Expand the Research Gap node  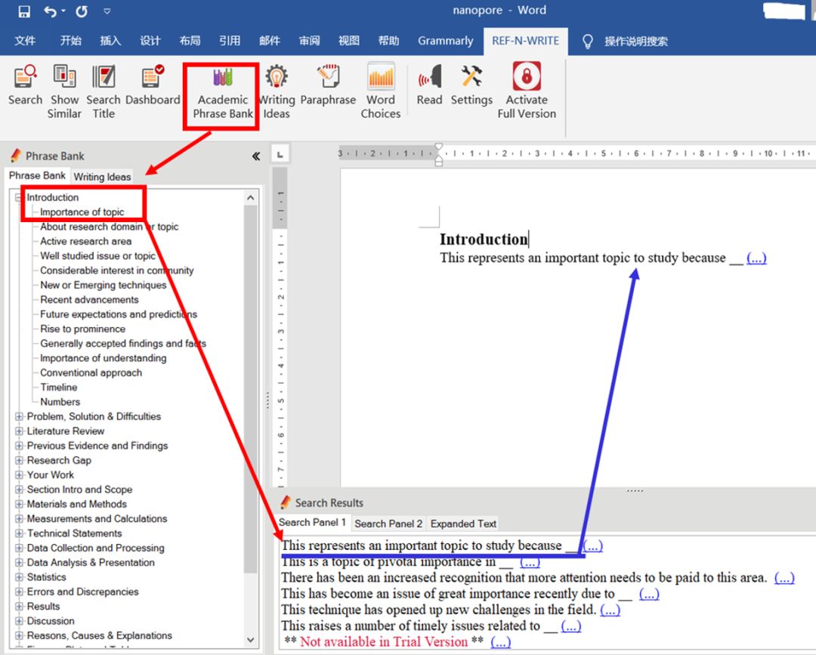coord(19,460)
